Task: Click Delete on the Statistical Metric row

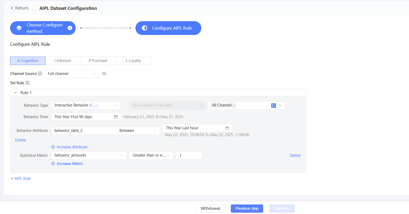Action: [295, 155]
